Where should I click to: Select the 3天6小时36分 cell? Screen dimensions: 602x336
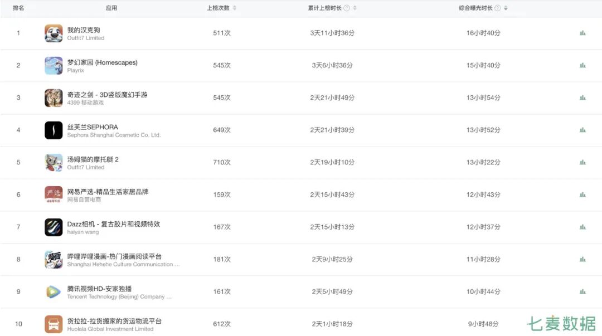332,65
